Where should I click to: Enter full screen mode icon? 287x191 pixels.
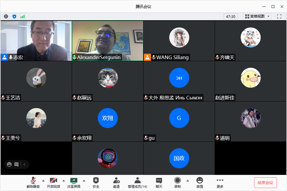[279, 16]
